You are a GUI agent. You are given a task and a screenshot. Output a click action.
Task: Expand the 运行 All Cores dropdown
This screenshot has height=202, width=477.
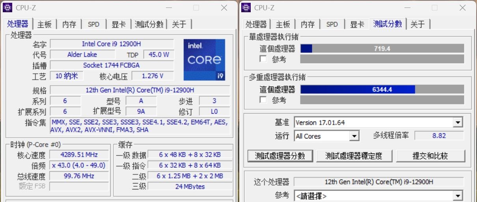[x=354, y=136]
